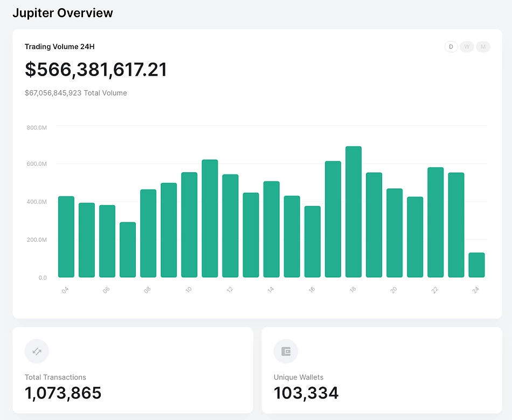Click the 14 x-axis date label
Screen dimensions: 512x420
(271, 290)
